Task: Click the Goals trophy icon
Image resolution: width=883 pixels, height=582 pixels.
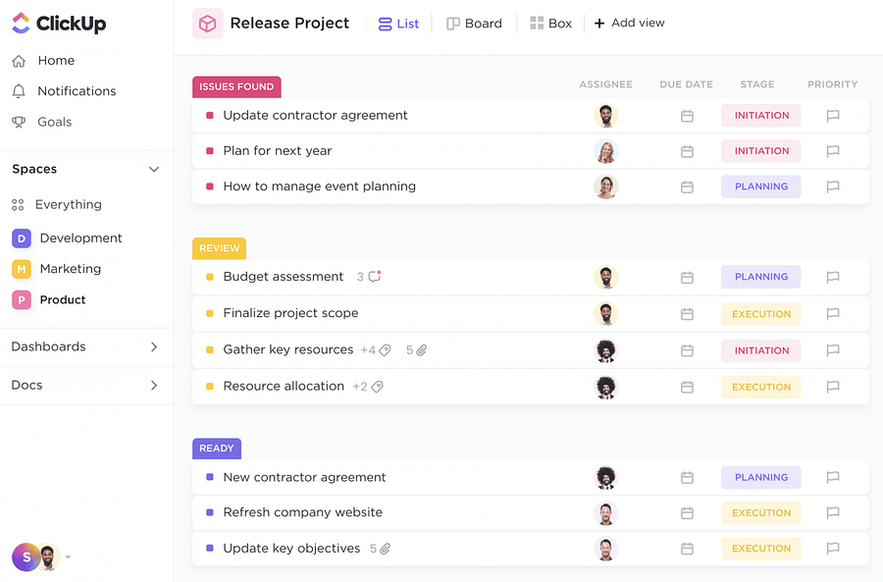Action: pyautogui.click(x=19, y=122)
